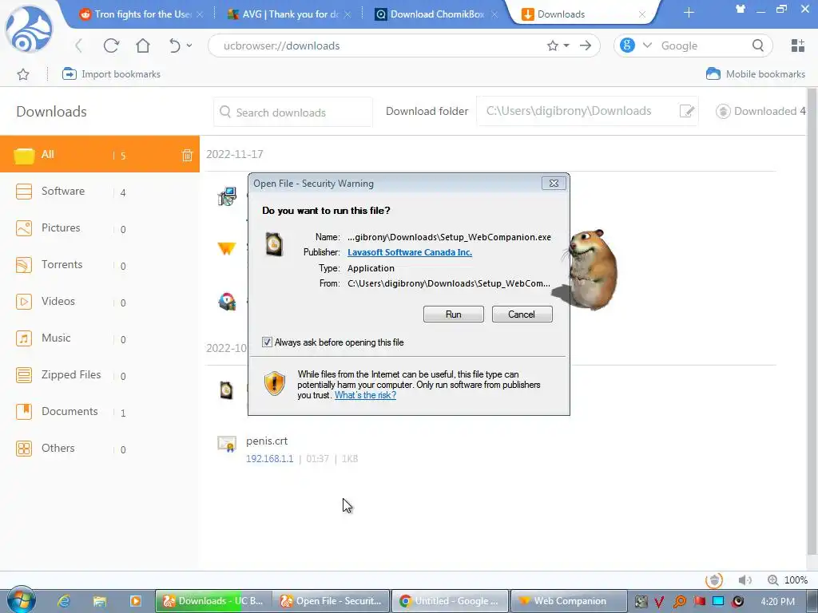
Task: Click the magnifier search button
Action: (758, 45)
